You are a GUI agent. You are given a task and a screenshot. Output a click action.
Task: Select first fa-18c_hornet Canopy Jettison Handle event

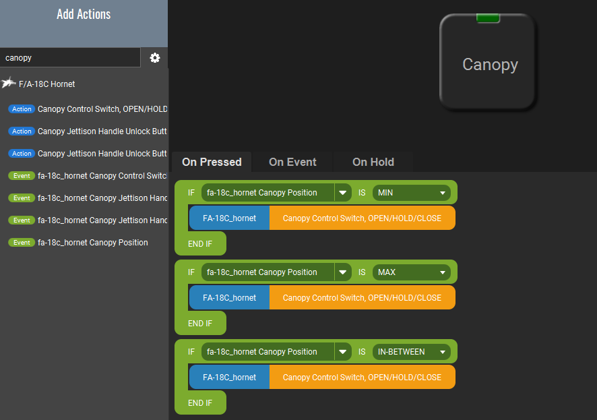(88, 198)
